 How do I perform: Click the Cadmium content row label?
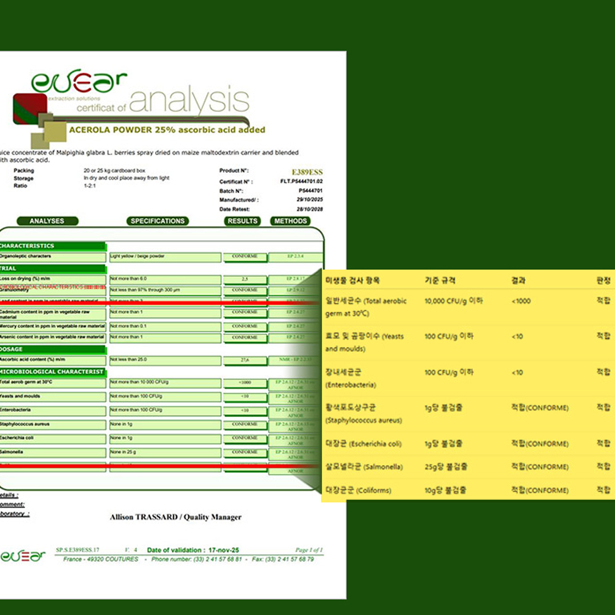click(52, 314)
